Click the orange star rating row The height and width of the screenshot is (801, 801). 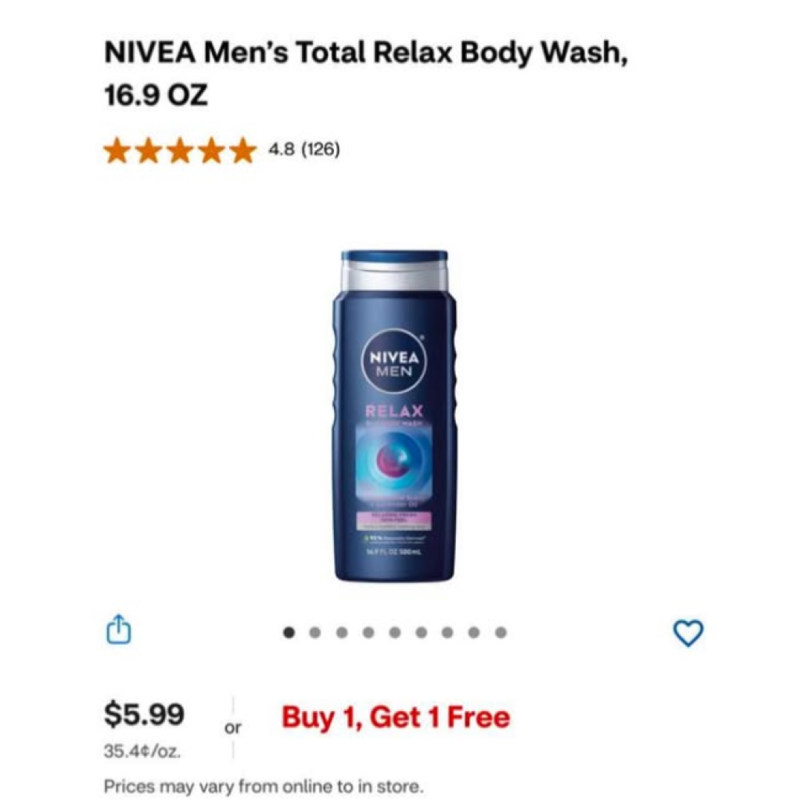pyautogui.click(x=180, y=151)
